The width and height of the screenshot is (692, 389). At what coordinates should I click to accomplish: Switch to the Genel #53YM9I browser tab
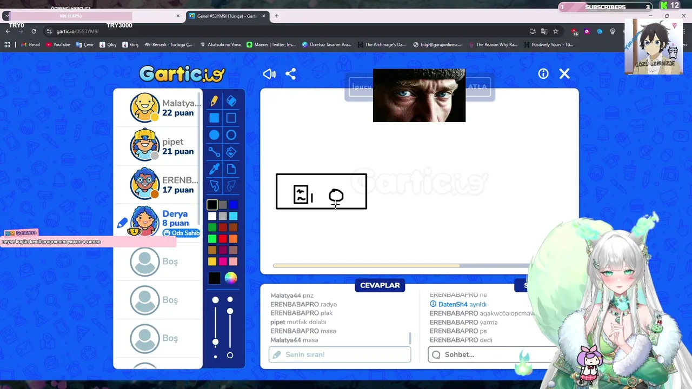(227, 16)
